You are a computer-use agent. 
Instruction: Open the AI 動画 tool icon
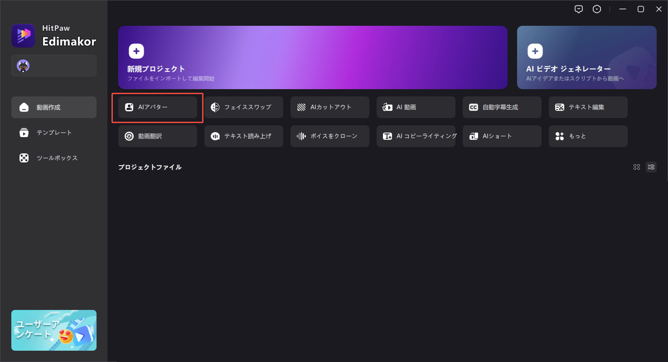[x=387, y=107]
